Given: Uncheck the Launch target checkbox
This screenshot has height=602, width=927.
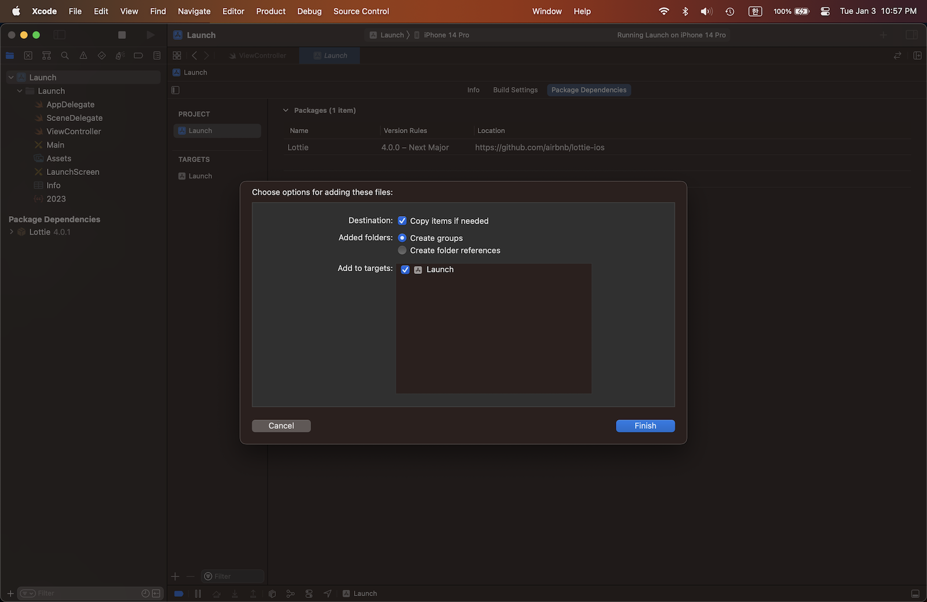Looking at the screenshot, I should (405, 269).
